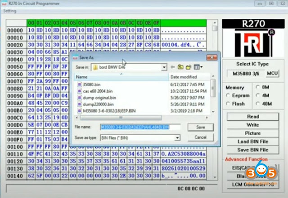Click the Save button in dialog
This screenshot has height=198, width=288.
click(x=201, y=127)
